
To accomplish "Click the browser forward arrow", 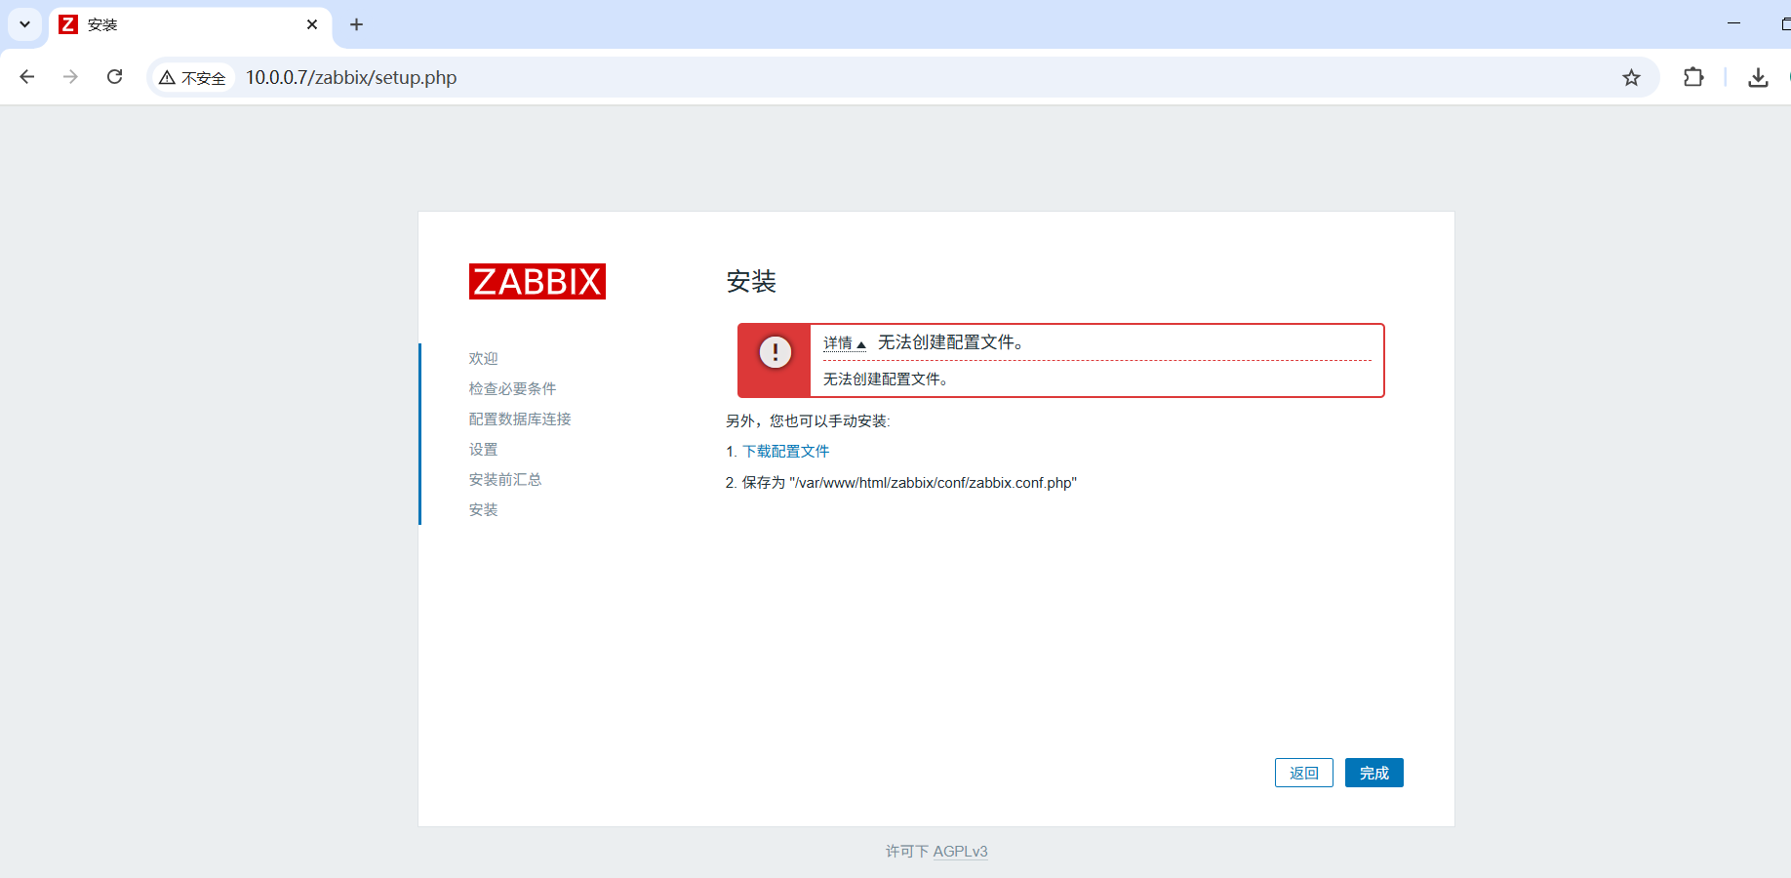I will click(70, 77).
